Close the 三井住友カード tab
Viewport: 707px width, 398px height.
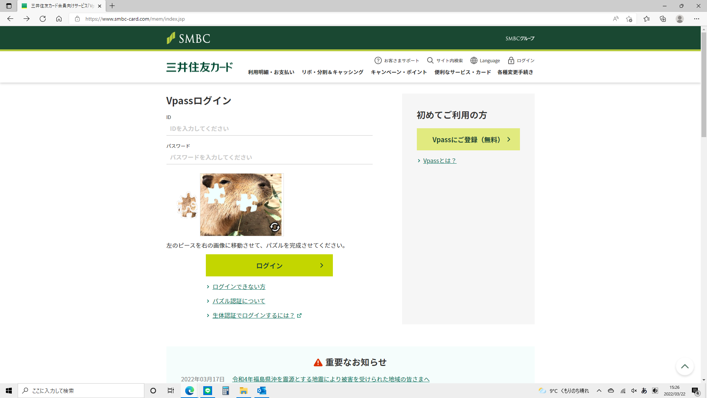(x=99, y=6)
